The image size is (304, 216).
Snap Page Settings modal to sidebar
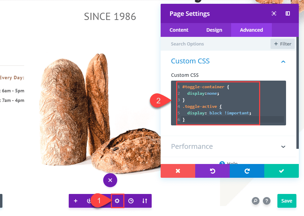pos(287,13)
